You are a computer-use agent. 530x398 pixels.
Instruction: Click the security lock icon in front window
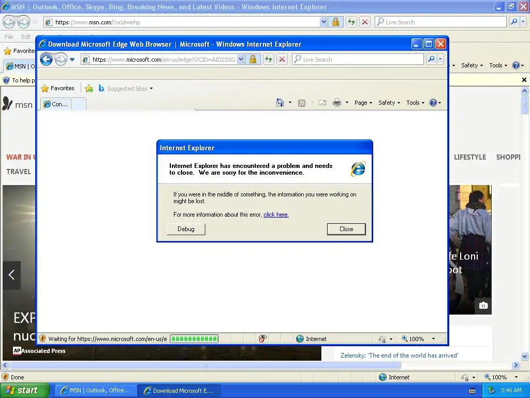253,60
